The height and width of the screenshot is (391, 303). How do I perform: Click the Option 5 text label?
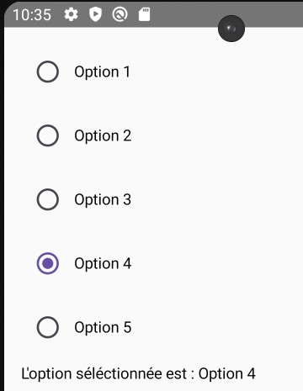103,328
